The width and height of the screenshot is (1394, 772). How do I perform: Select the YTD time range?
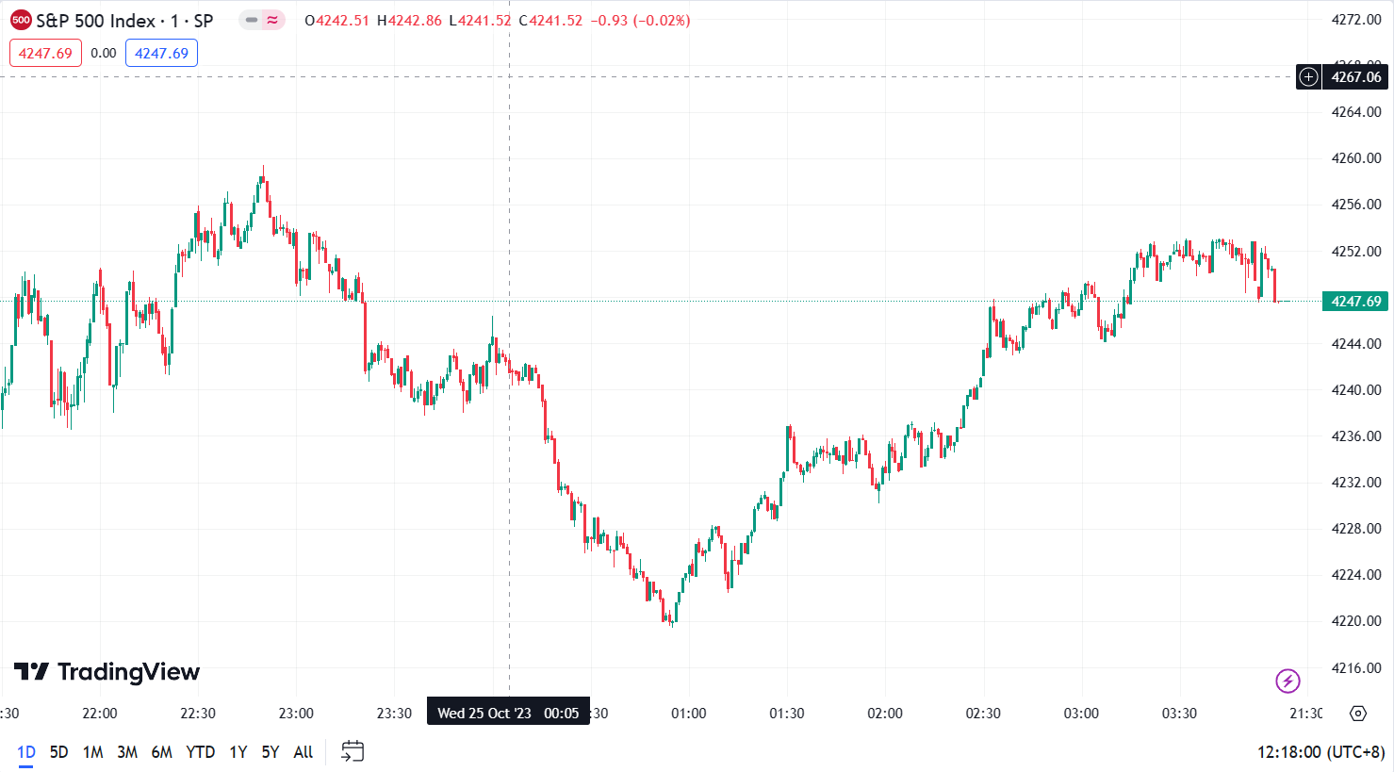pyautogui.click(x=200, y=752)
